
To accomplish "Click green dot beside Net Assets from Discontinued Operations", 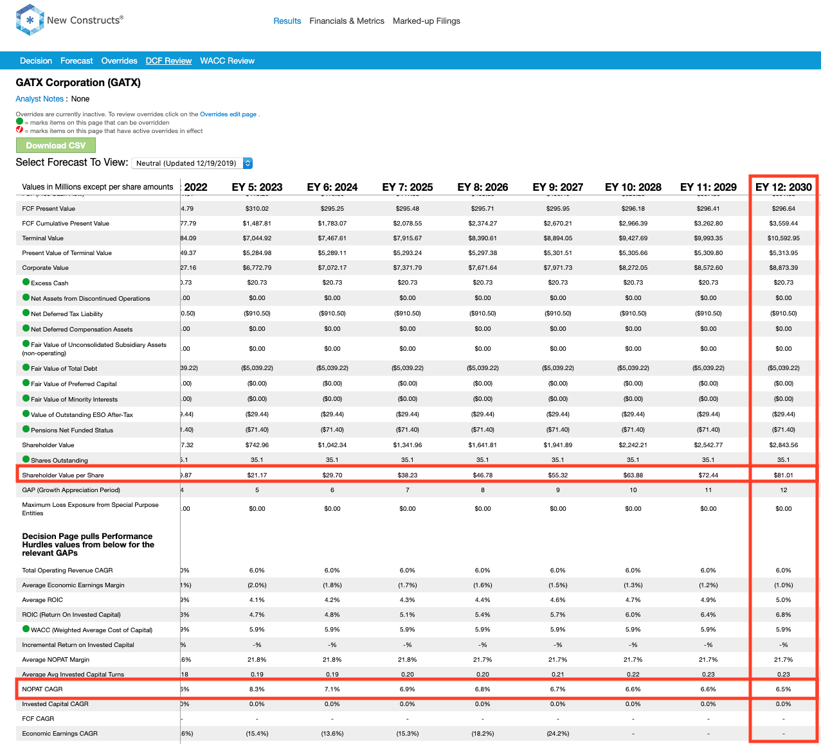I will click(26, 297).
